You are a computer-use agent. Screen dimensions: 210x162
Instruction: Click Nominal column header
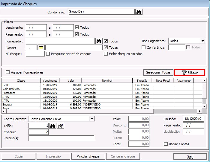coord(107,81)
